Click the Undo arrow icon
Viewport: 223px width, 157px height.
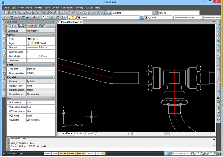pos(60,13)
